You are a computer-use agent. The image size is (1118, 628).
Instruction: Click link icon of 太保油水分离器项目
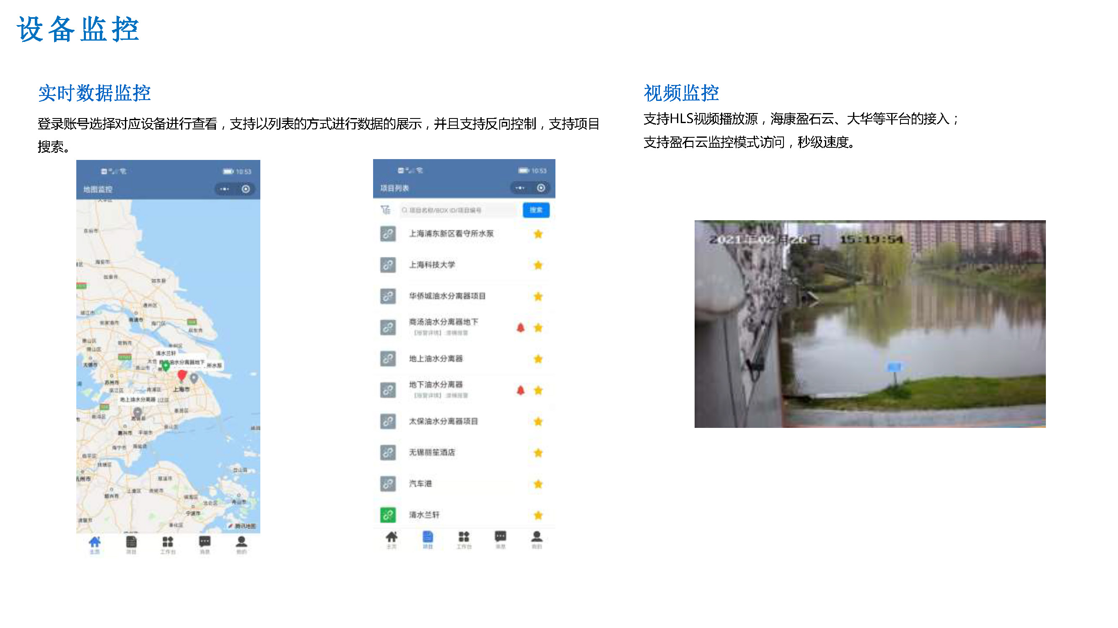click(x=388, y=421)
